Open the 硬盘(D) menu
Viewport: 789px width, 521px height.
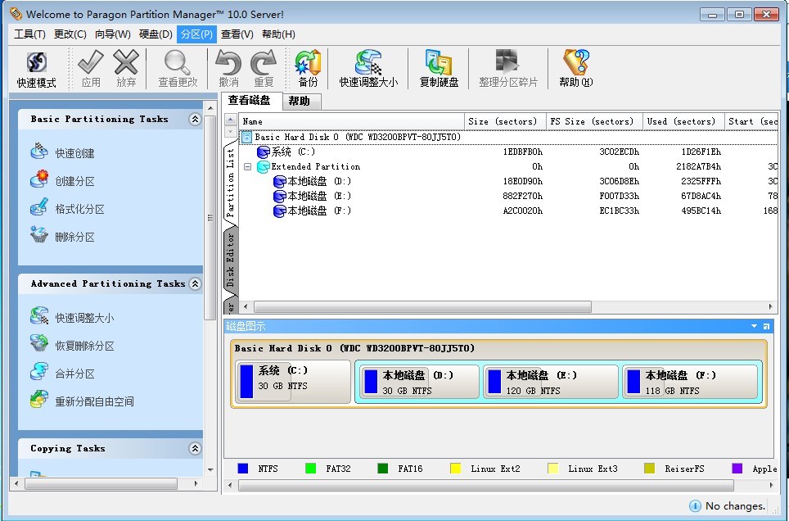[156, 34]
